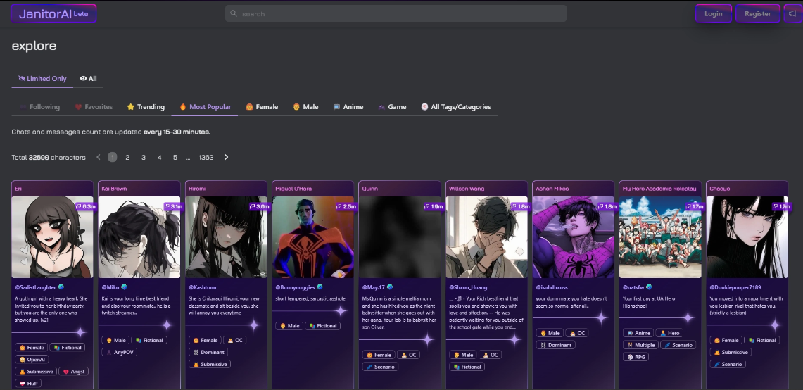Go to previous page arrow
Screen dimensions: 803x390
click(x=99, y=157)
